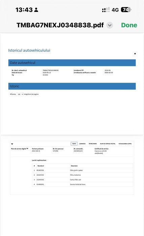Tap the cellular signal bars icon
This screenshot has width=144, height=236.
[106, 10]
